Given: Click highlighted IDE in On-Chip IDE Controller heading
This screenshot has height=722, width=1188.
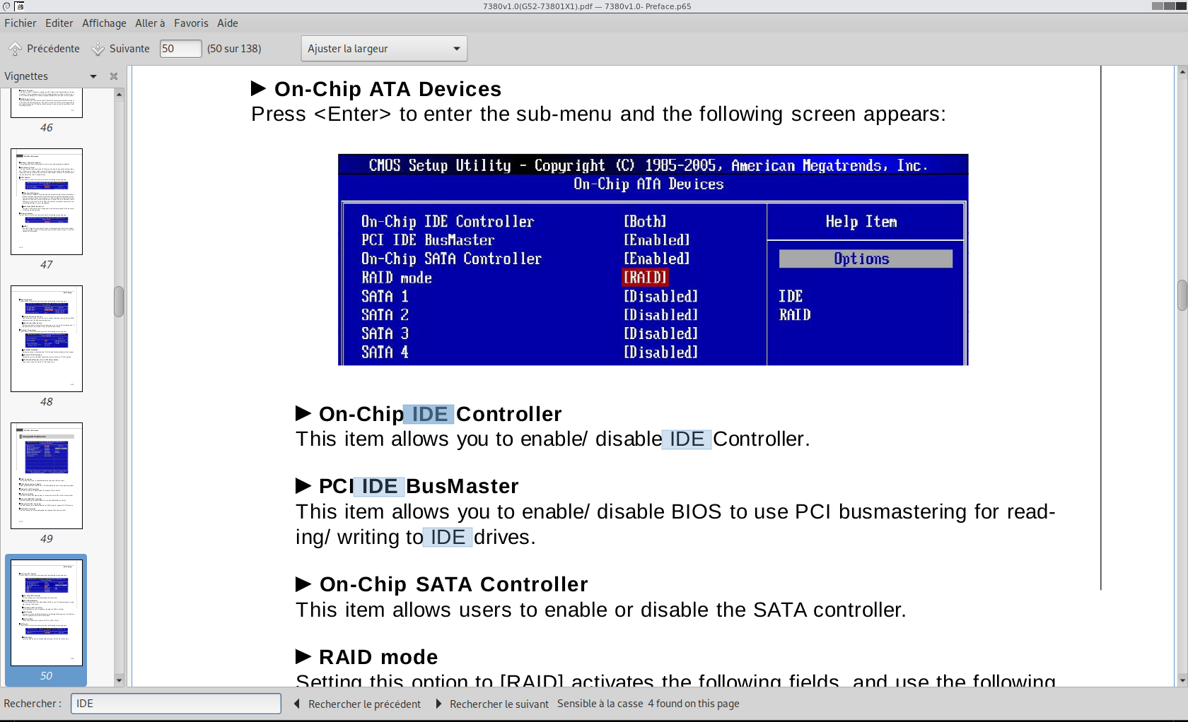Looking at the screenshot, I should click(430, 414).
